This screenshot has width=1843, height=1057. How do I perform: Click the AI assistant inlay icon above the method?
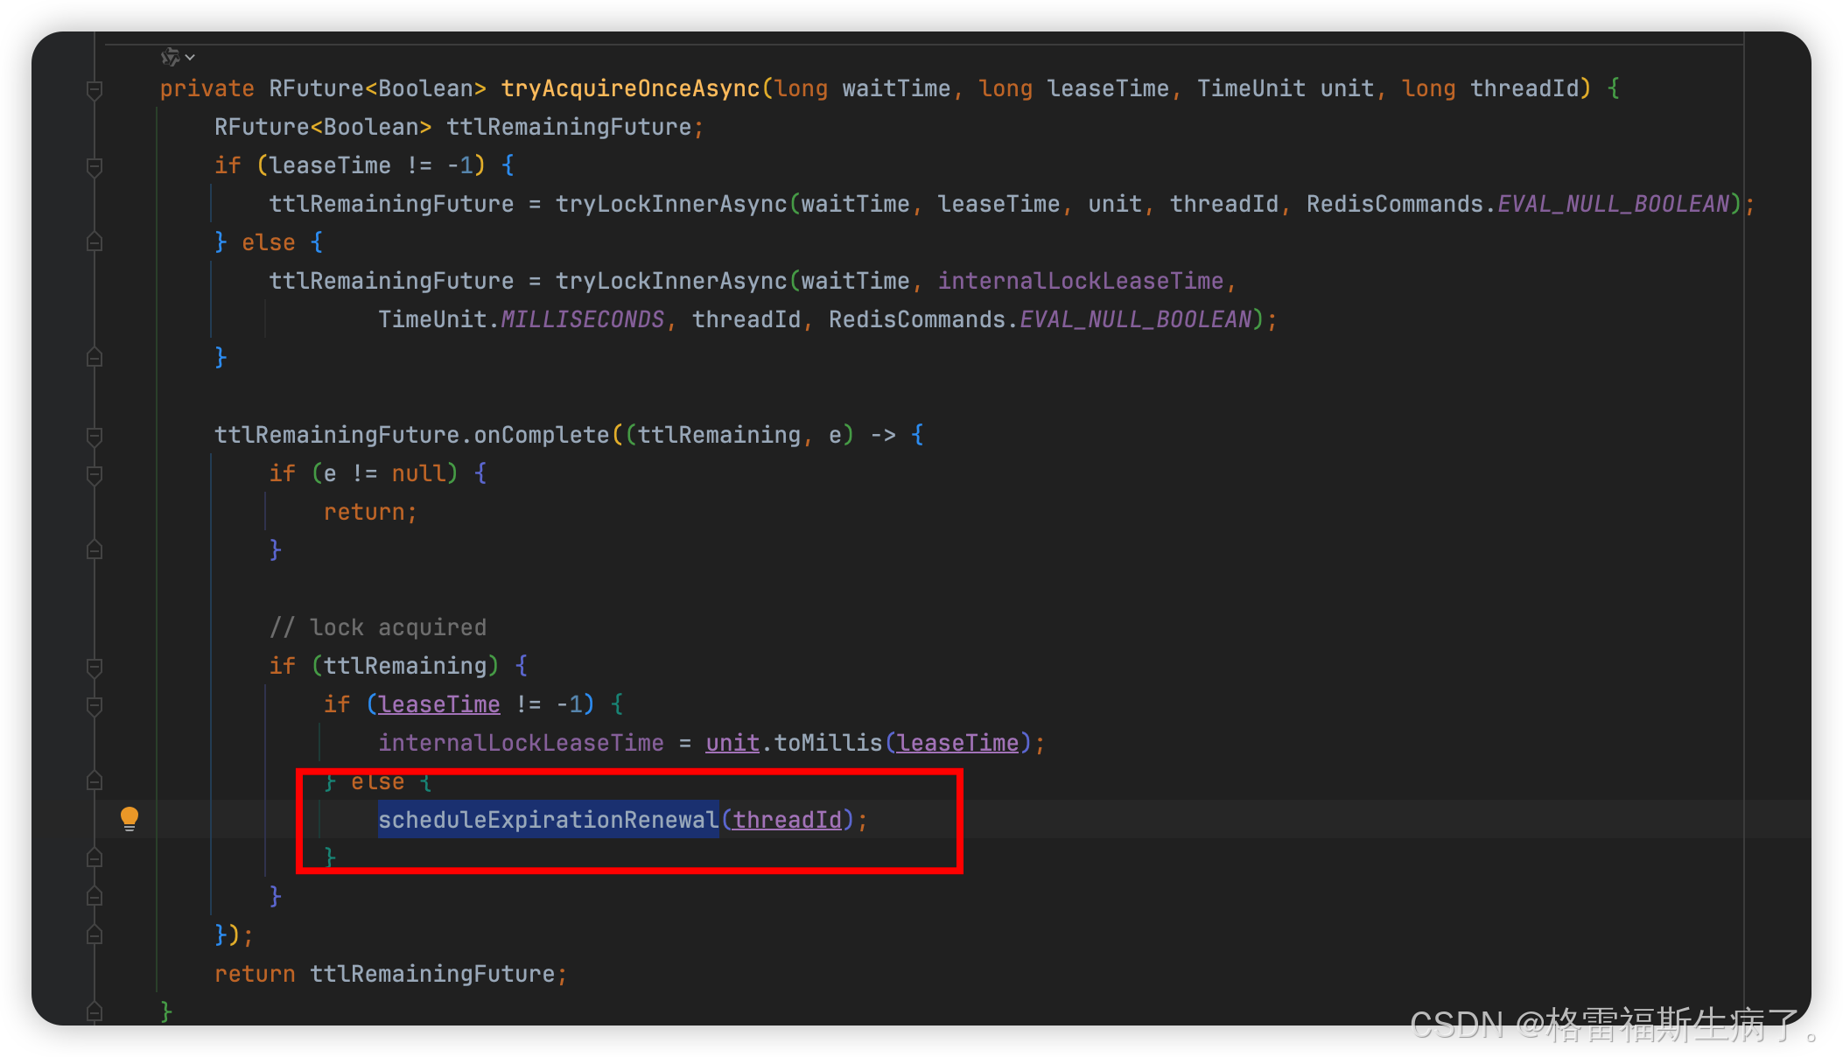(170, 57)
